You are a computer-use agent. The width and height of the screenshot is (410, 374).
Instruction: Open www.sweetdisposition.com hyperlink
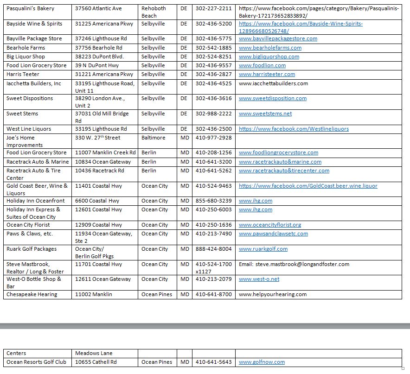[x=272, y=99]
